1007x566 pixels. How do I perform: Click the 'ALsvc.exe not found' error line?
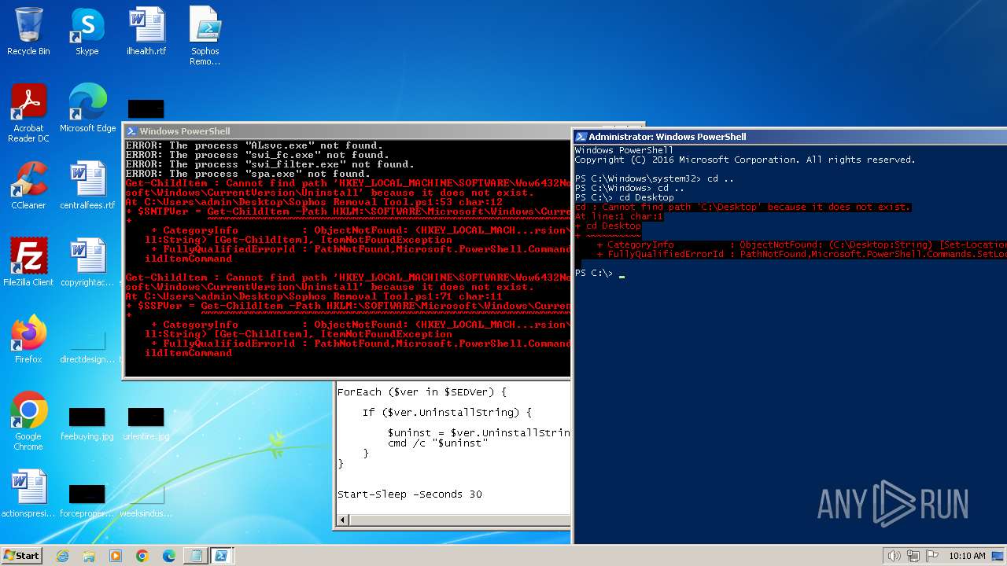point(254,145)
